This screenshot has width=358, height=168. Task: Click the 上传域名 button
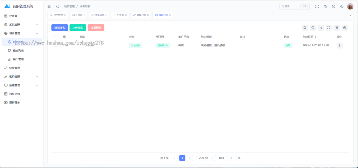tap(78, 28)
